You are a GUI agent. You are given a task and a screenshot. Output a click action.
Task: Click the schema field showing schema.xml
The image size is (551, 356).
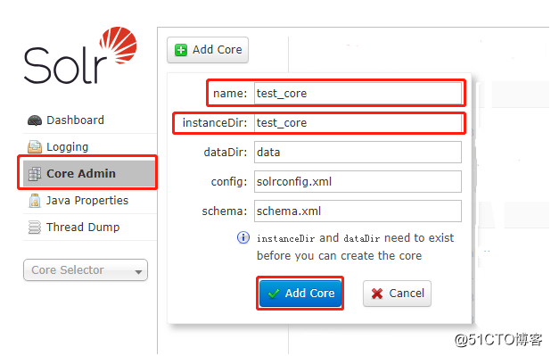(358, 211)
